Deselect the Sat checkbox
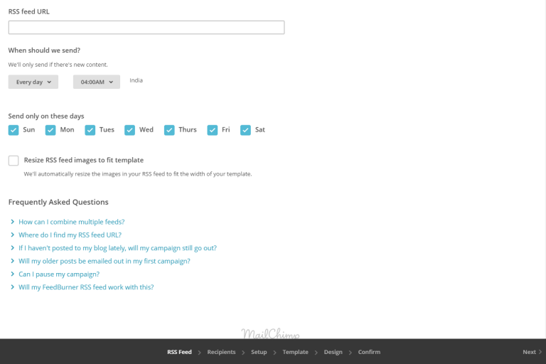This screenshot has width=546, height=364. click(246, 130)
